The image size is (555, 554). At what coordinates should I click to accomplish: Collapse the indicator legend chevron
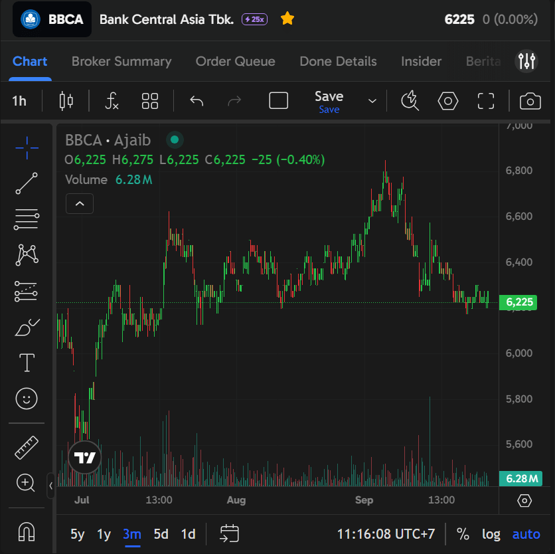[80, 204]
